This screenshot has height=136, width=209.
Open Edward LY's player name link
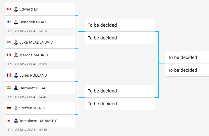coord(29,9)
